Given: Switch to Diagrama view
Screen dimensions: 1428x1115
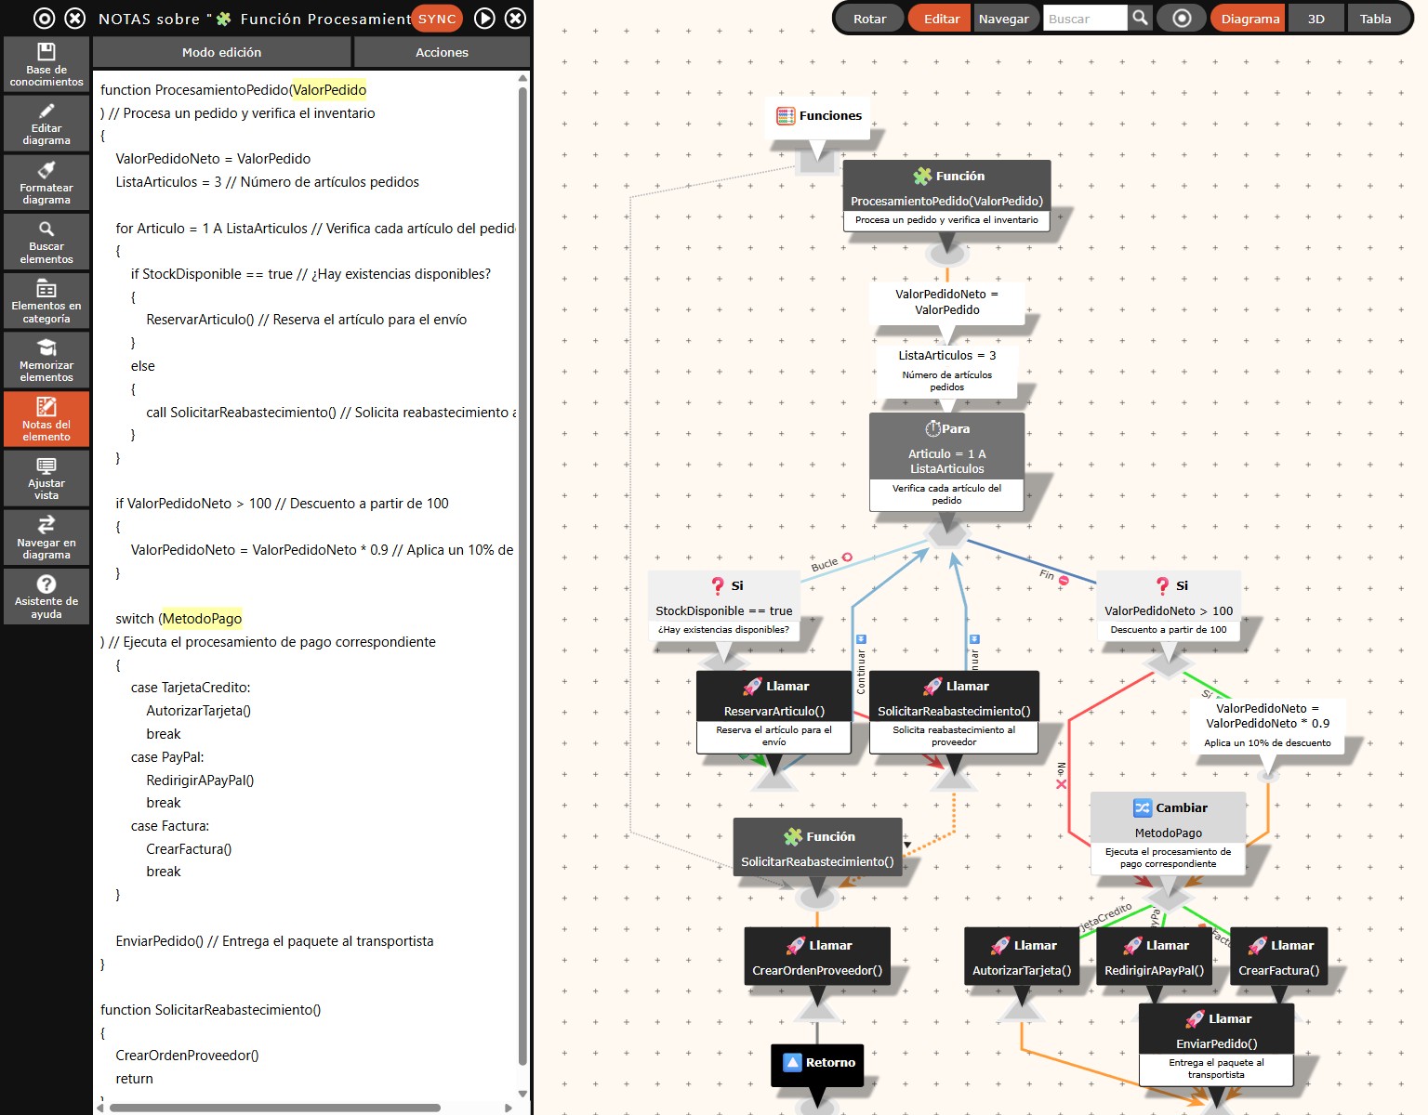Looking at the screenshot, I should click(x=1249, y=19).
